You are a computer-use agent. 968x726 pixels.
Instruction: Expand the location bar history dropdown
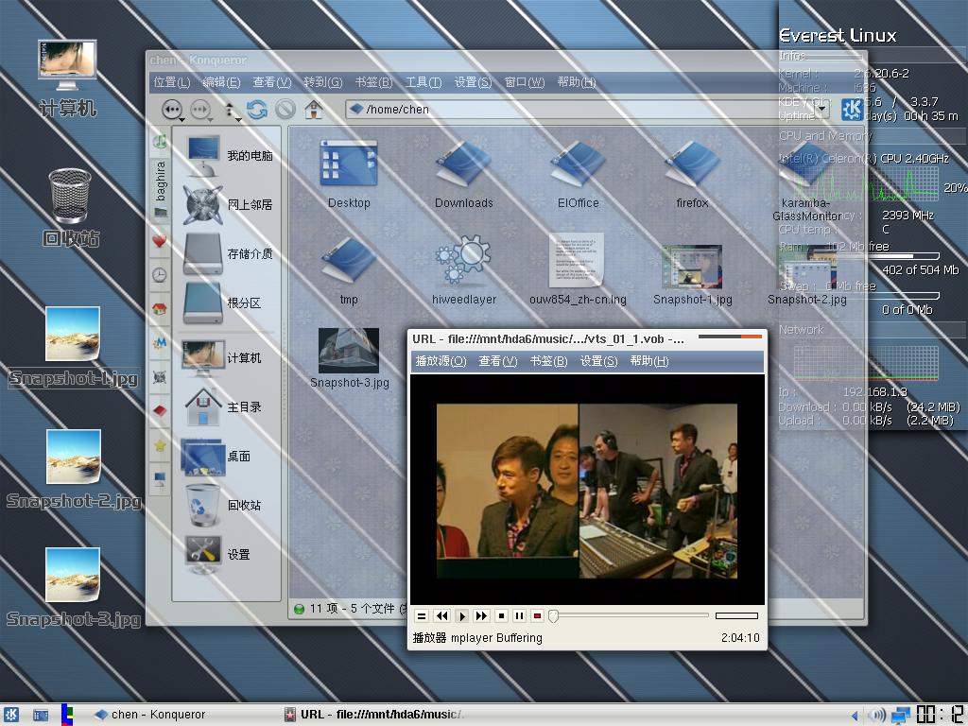tap(821, 110)
